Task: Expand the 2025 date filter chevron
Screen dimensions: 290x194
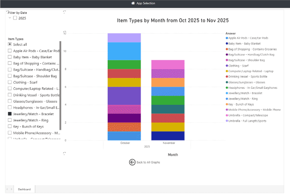Action: (9, 18)
